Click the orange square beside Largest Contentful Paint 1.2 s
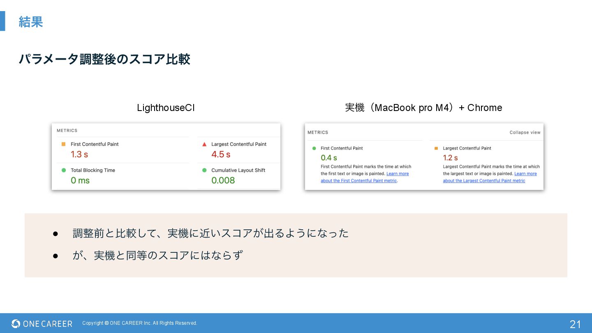Viewport: 592px width, 333px height. click(x=436, y=148)
